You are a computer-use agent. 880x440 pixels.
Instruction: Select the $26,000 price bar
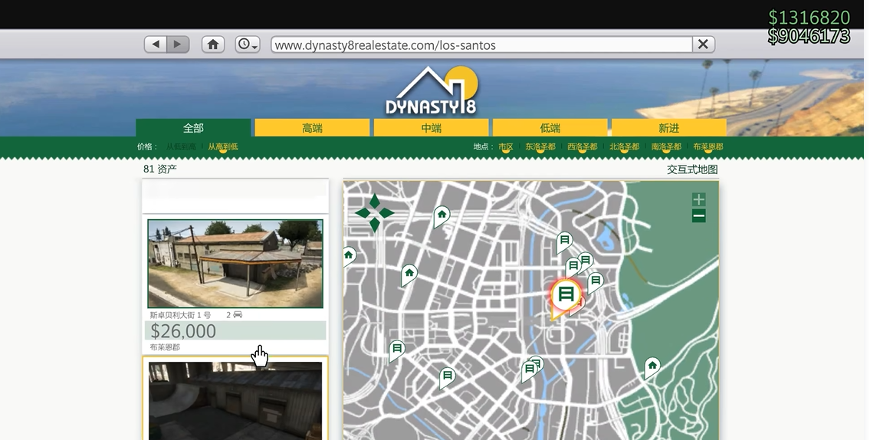click(235, 330)
